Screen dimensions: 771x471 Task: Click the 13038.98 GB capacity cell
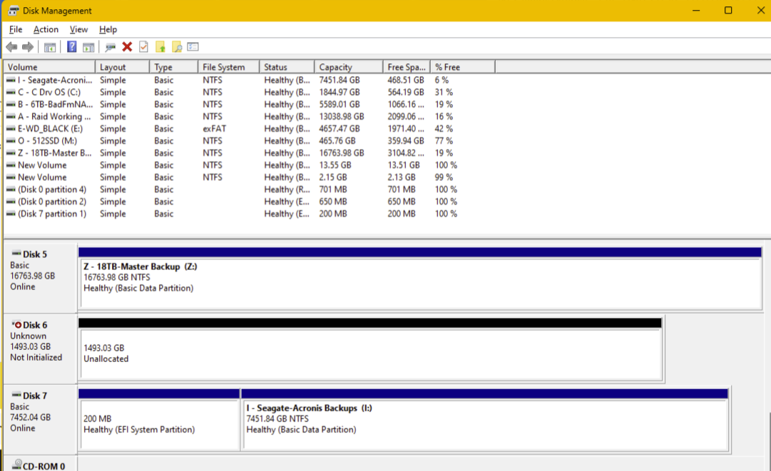(342, 116)
